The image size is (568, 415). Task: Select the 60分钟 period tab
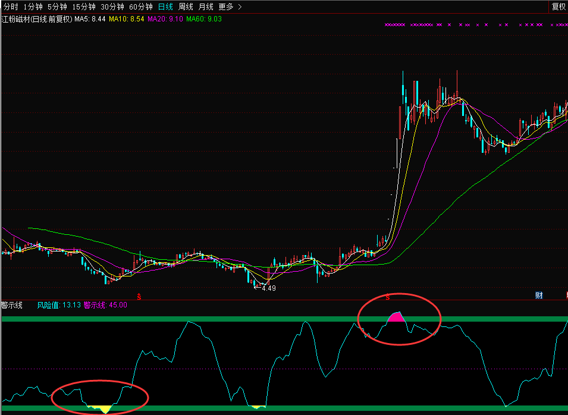[x=141, y=7]
